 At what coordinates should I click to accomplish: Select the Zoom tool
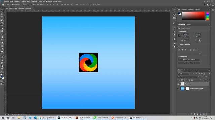[x=2, y=69]
